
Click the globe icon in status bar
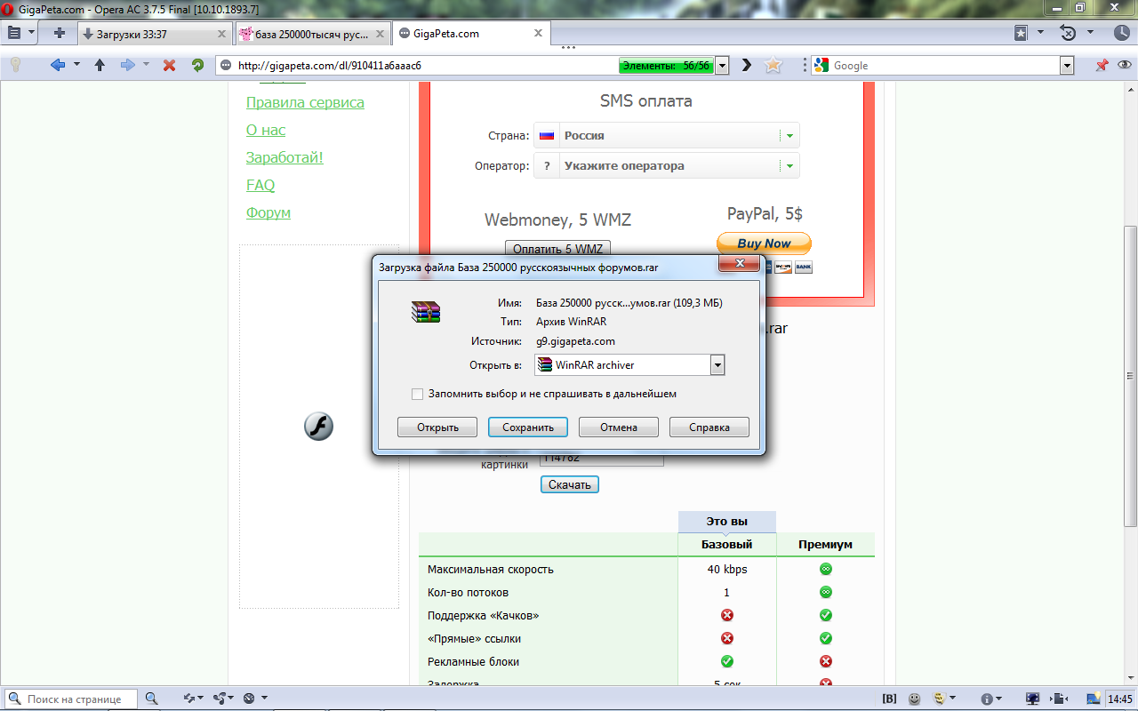click(249, 699)
